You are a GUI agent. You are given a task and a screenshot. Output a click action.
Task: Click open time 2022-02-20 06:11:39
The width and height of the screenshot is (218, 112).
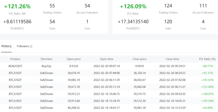(106, 80)
